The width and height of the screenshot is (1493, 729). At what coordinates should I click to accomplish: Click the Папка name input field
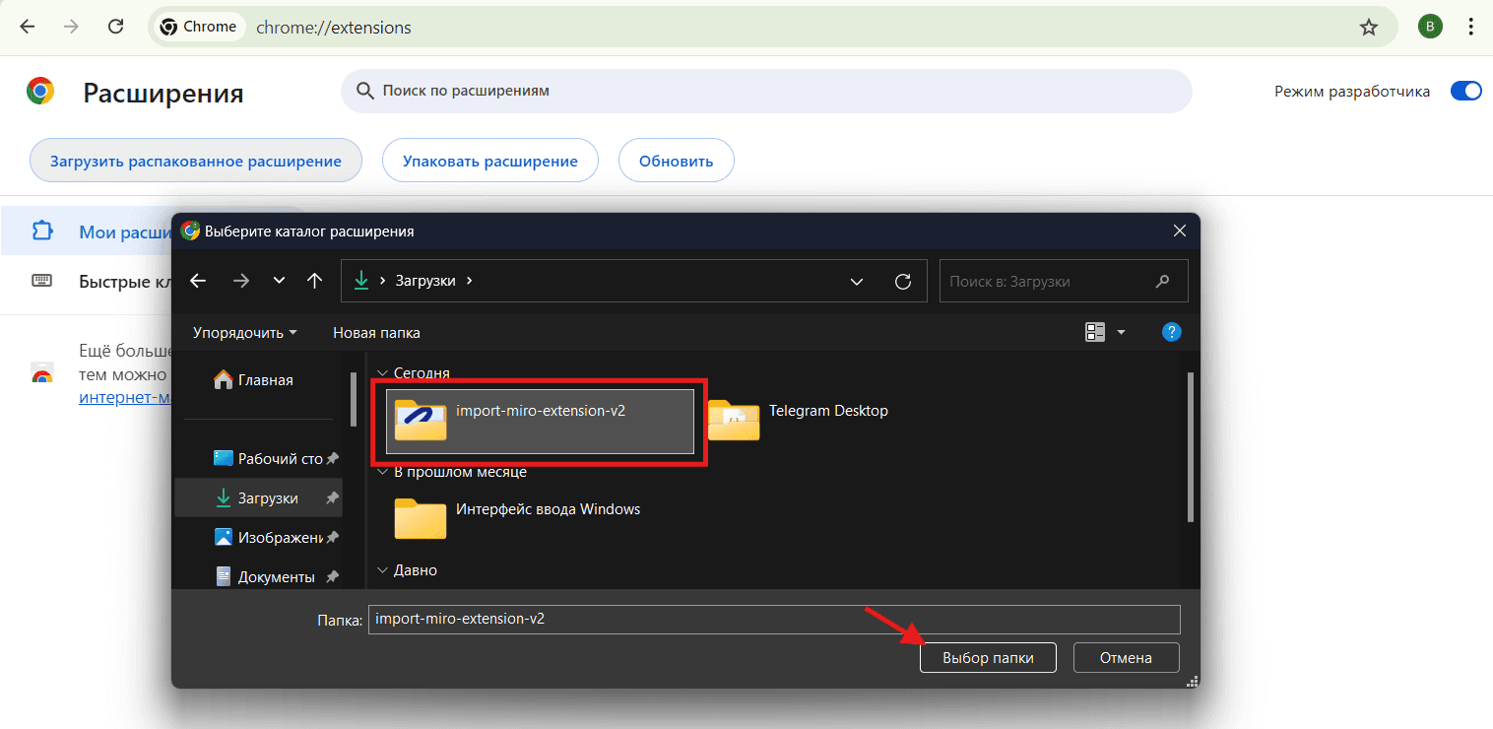773,620
